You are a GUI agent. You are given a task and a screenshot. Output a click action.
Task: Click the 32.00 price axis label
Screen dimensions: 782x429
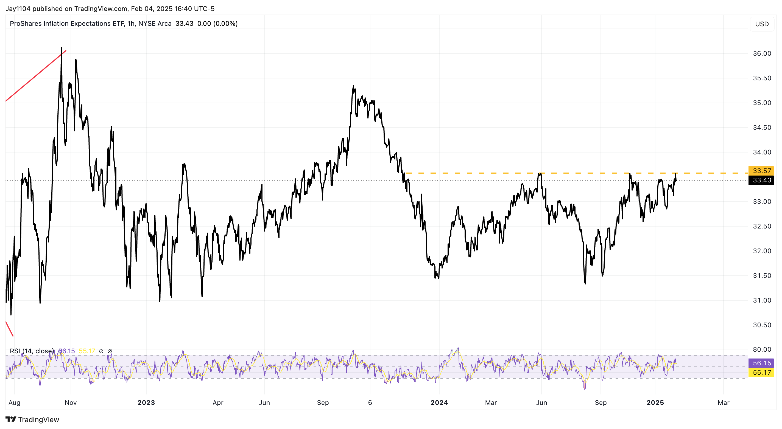click(762, 251)
